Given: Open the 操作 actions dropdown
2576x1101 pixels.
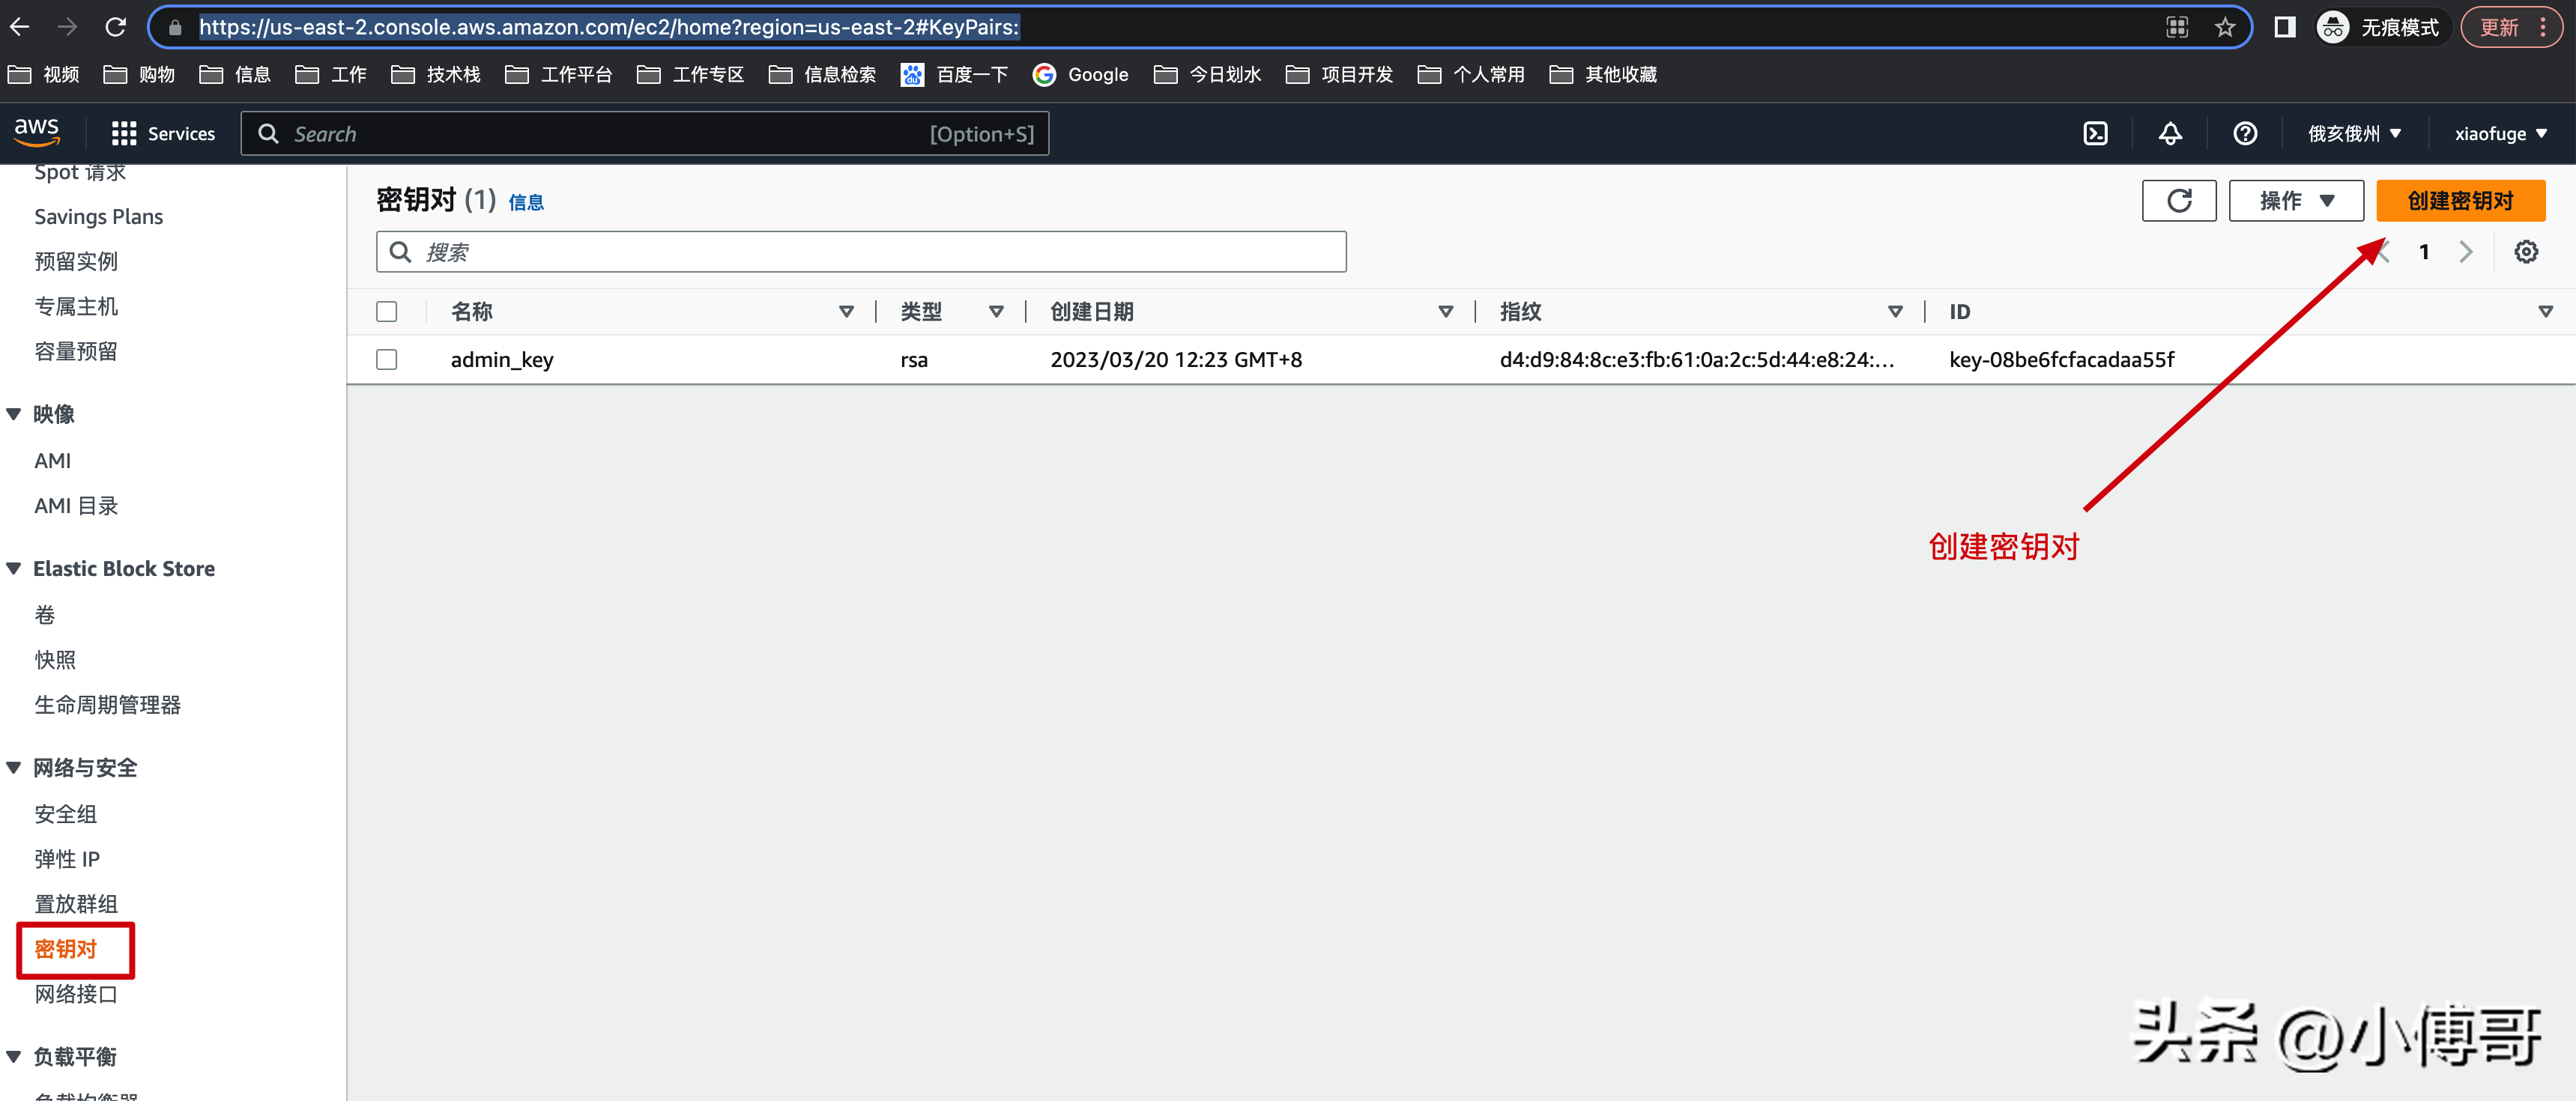Looking at the screenshot, I should (2295, 201).
